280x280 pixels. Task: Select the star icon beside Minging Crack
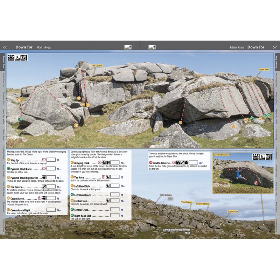point(99,163)
